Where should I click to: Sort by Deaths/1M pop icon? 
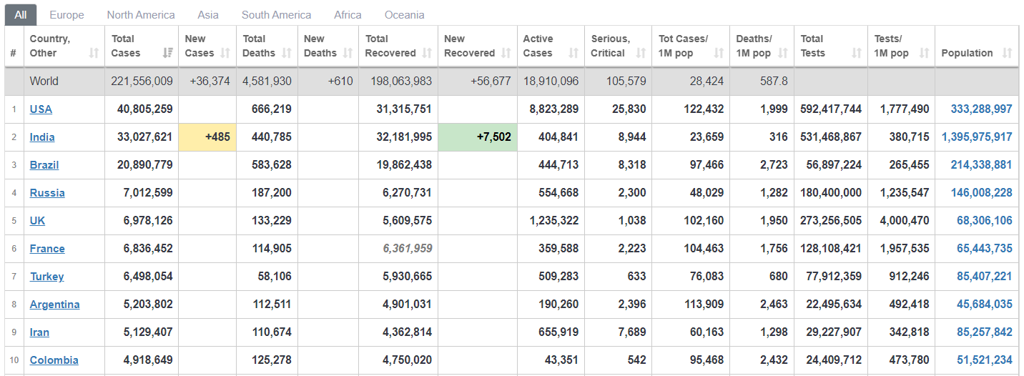tap(783, 53)
